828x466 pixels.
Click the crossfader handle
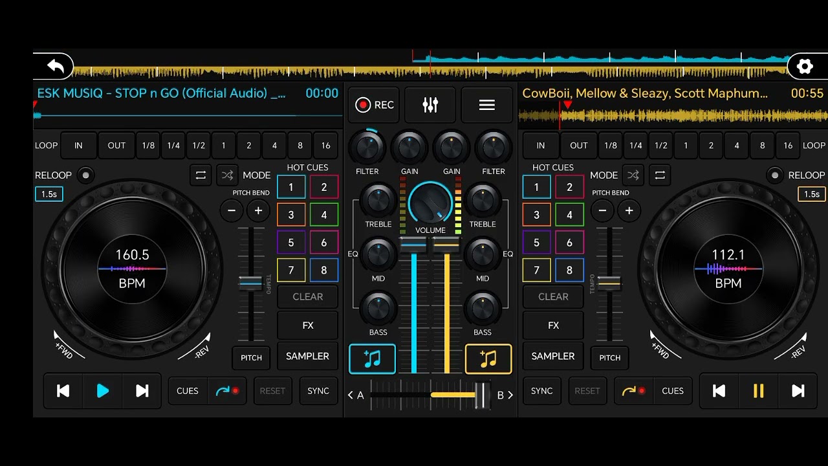[x=483, y=395]
